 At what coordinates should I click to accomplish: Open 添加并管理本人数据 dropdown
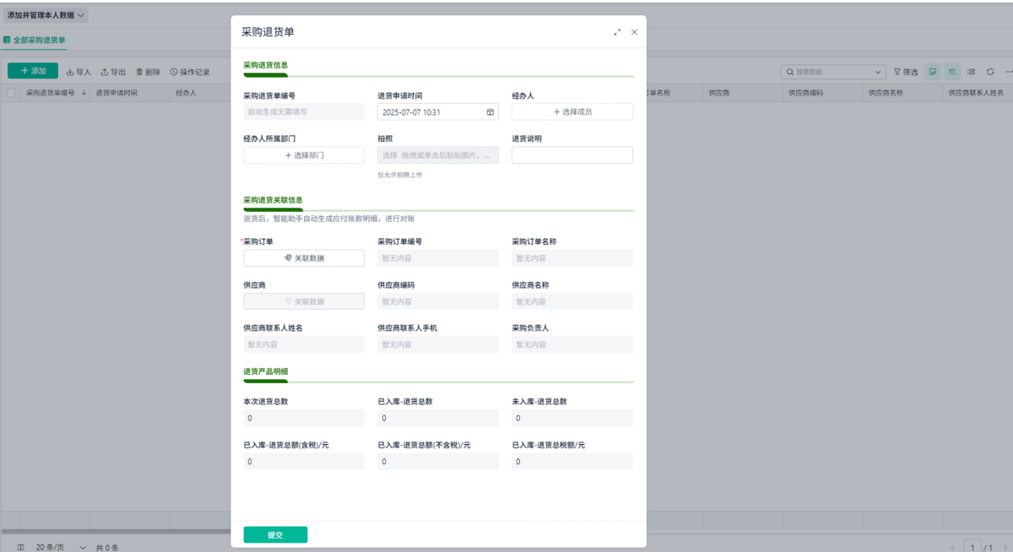coord(46,15)
